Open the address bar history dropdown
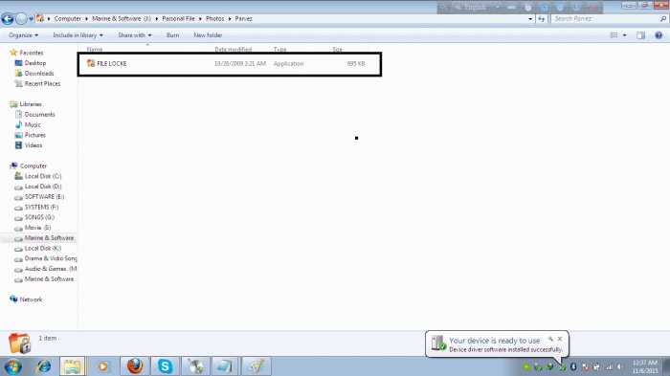Viewport: 670px width, 376px height. (x=530, y=19)
